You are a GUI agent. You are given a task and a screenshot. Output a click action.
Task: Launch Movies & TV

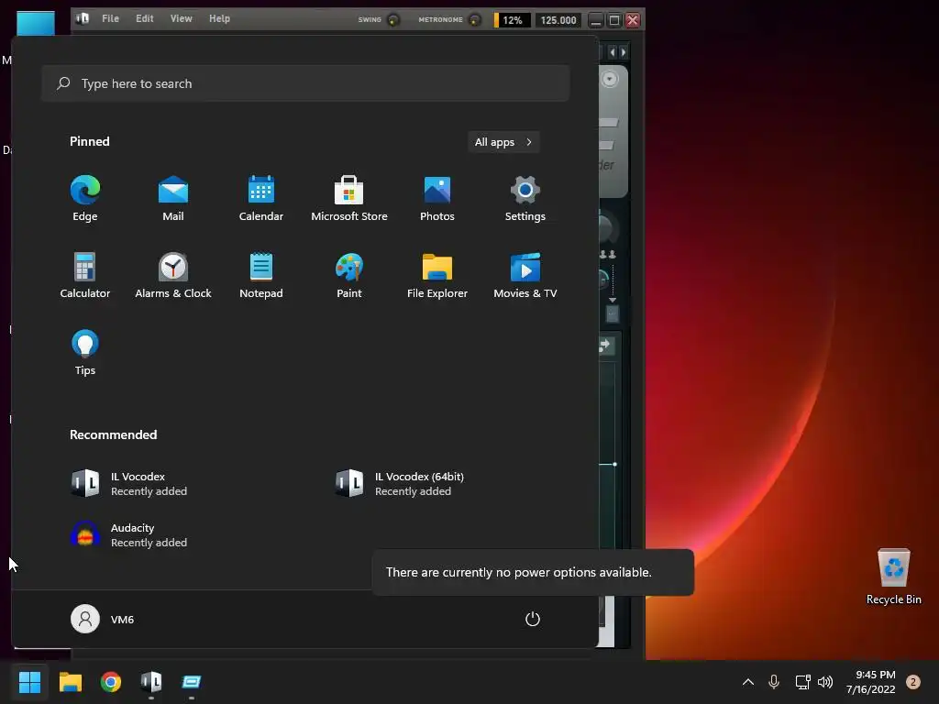point(525,275)
